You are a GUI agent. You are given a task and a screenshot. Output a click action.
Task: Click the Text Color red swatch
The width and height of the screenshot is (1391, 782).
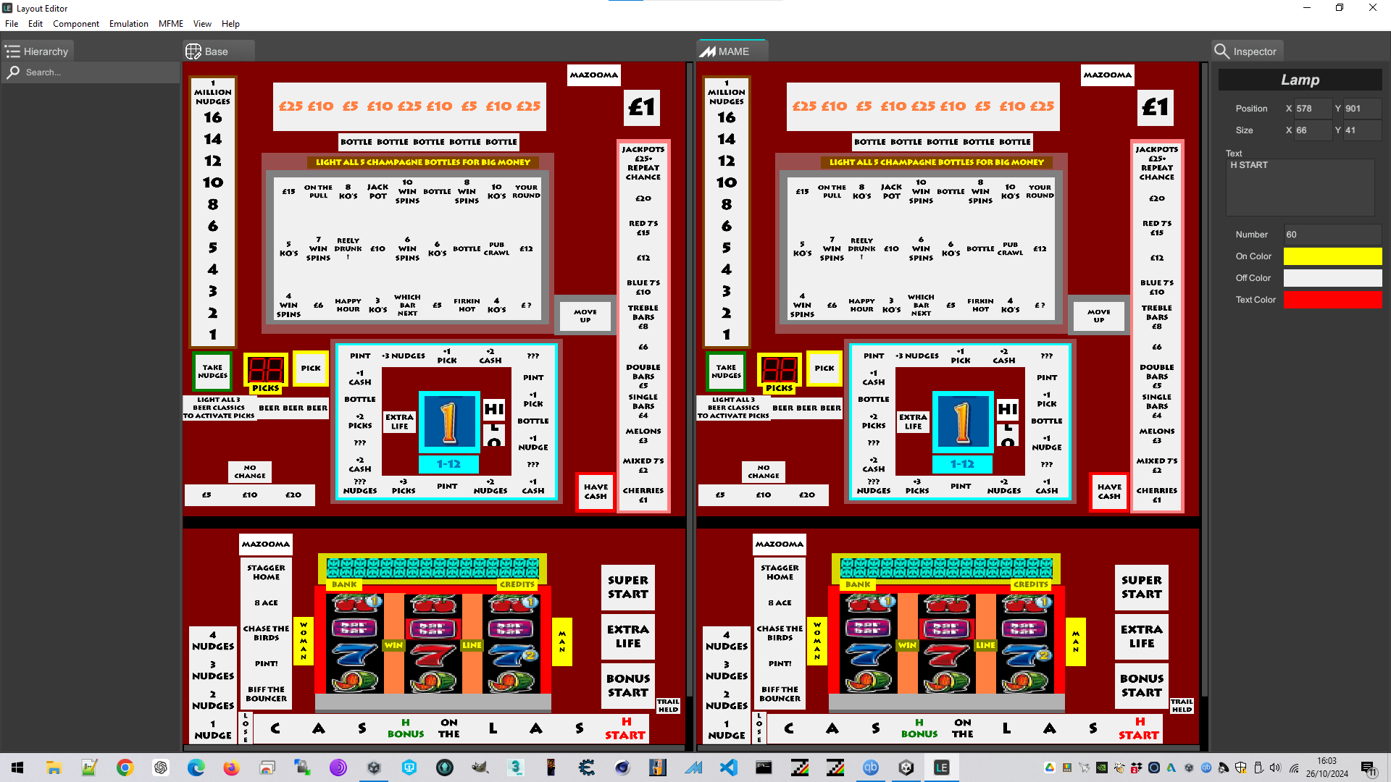[1332, 300]
